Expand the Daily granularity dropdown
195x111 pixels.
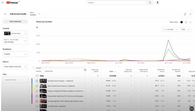[x=185, y=29]
